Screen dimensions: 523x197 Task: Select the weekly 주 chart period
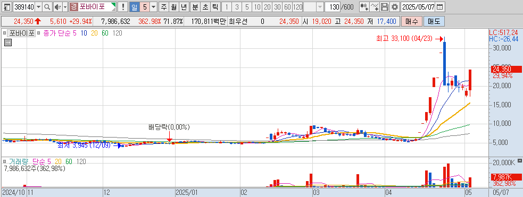[163, 7]
